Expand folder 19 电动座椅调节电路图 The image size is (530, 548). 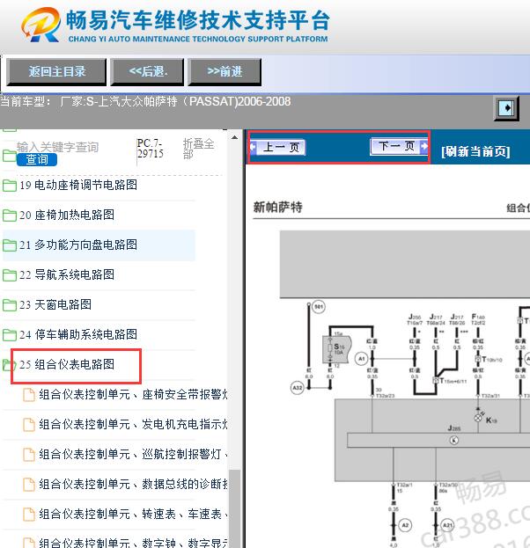(78, 185)
